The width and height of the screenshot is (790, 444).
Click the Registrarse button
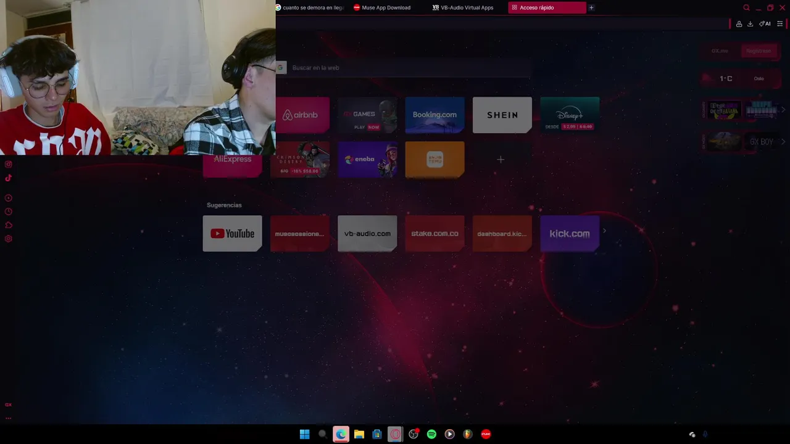(759, 51)
